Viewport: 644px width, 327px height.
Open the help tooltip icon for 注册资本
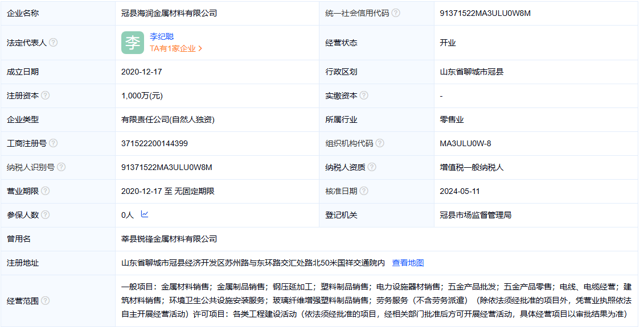click(46, 96)
